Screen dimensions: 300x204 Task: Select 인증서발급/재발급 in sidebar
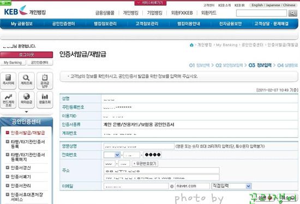[x=28, y=133]
